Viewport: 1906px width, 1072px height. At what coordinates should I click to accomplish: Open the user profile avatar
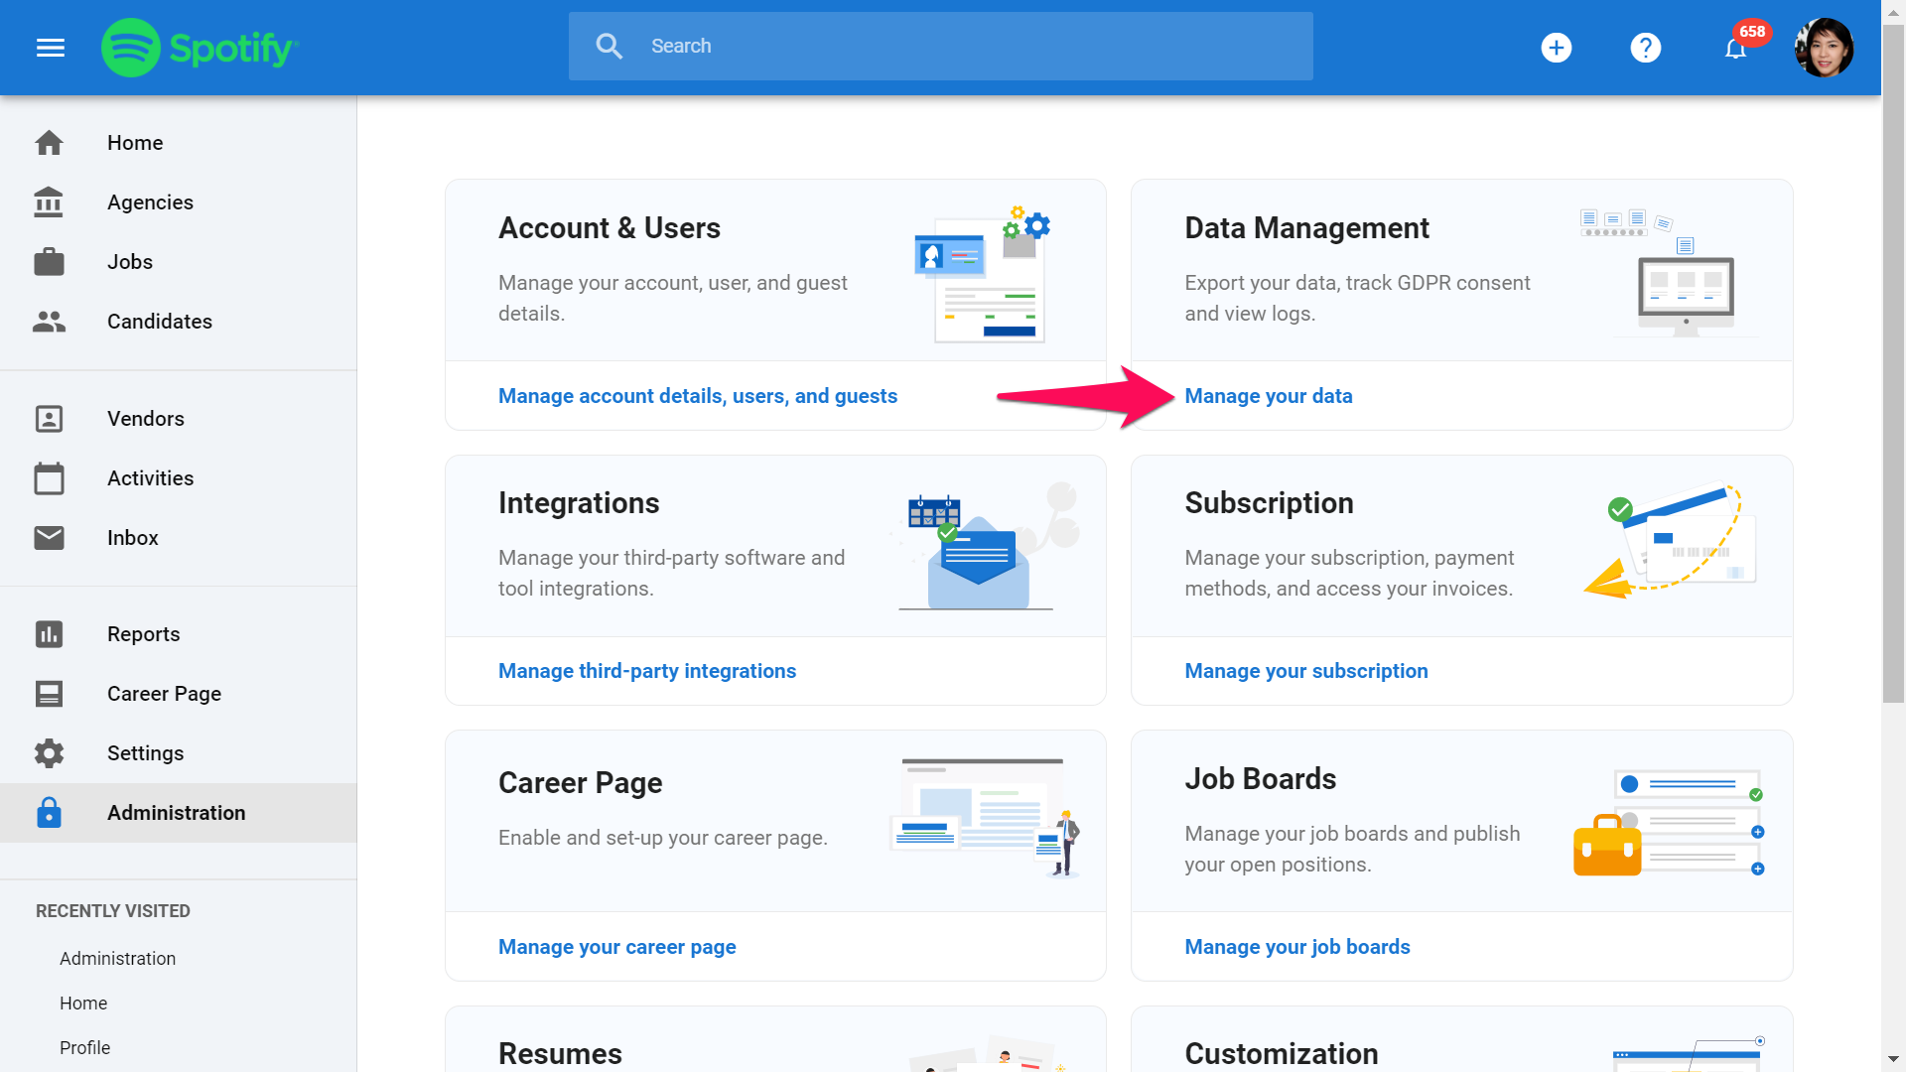[x=1824, y=48]
